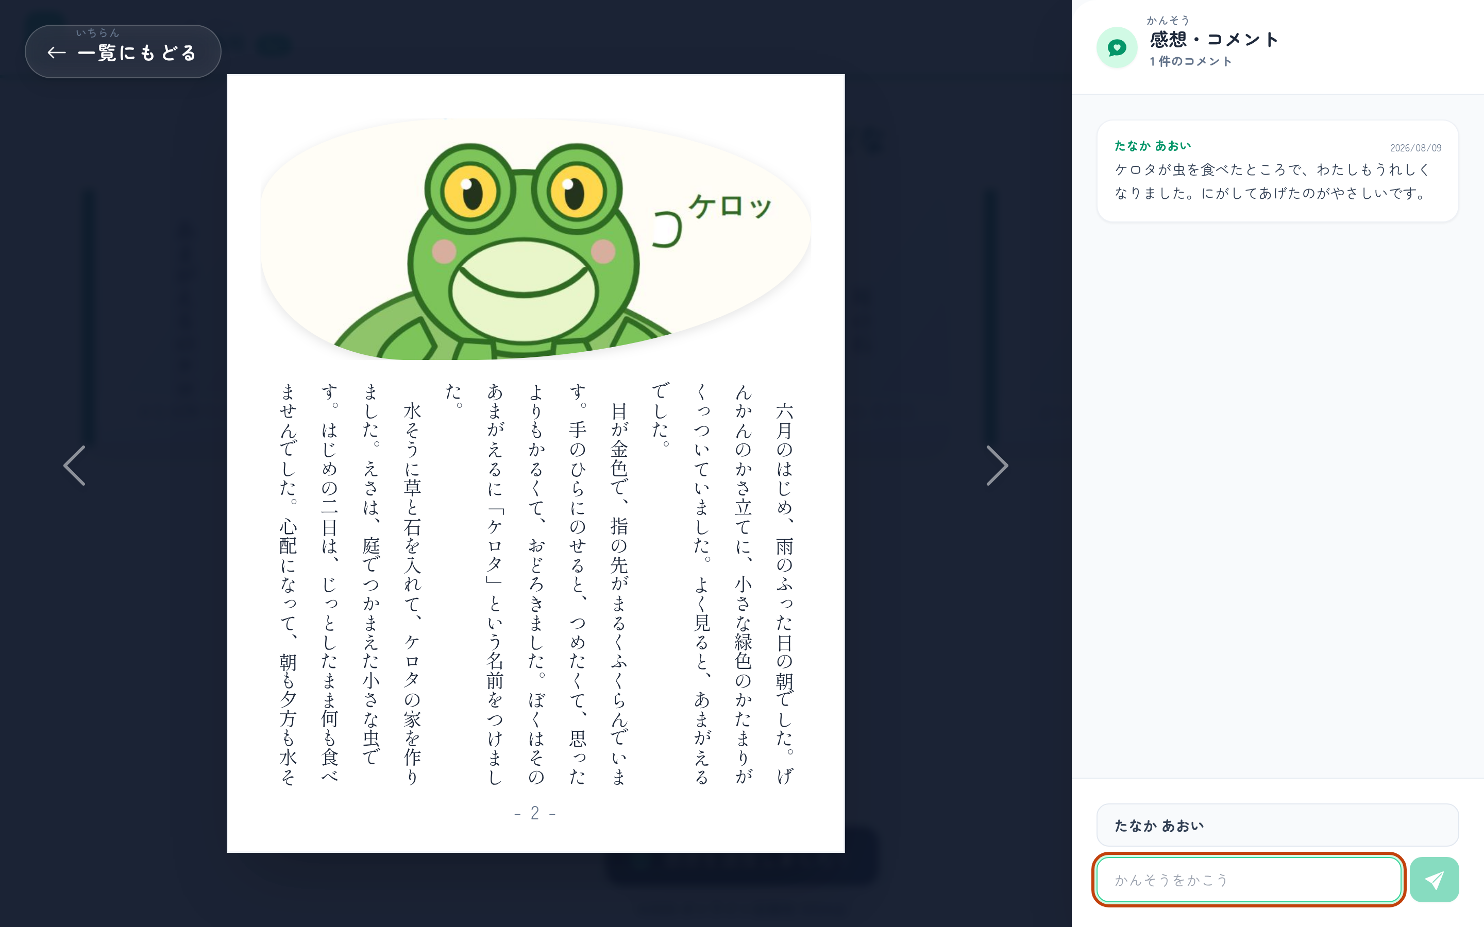
Task: Click the page number - 2 - footer
Action: coord(535,813)
